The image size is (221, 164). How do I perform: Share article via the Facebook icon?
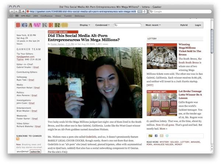pos(156,136)
